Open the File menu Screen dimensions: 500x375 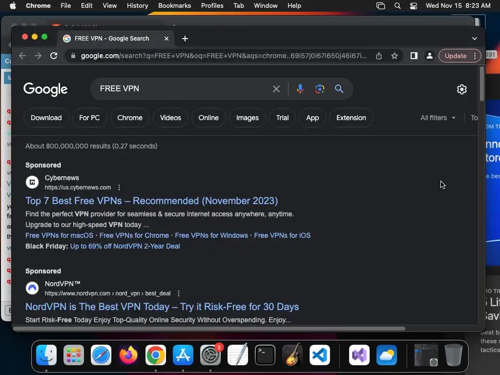point(66,6)
